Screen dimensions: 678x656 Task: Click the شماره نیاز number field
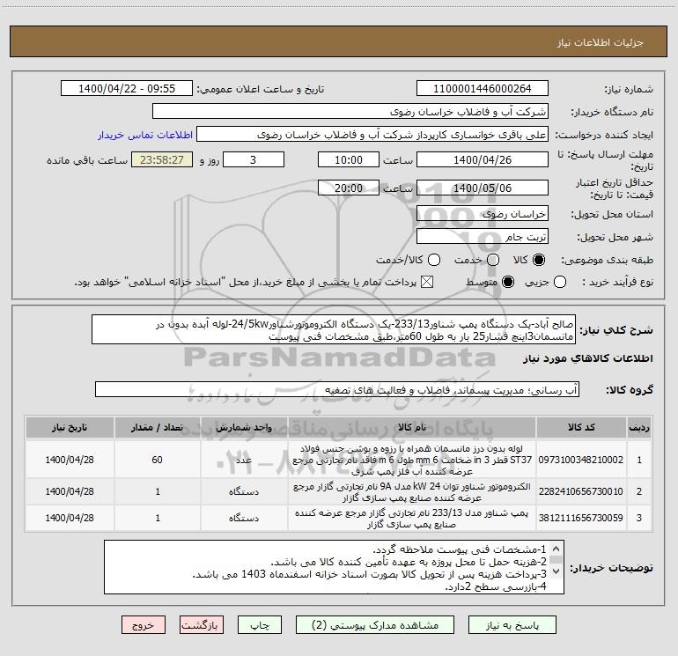[483, 89]
